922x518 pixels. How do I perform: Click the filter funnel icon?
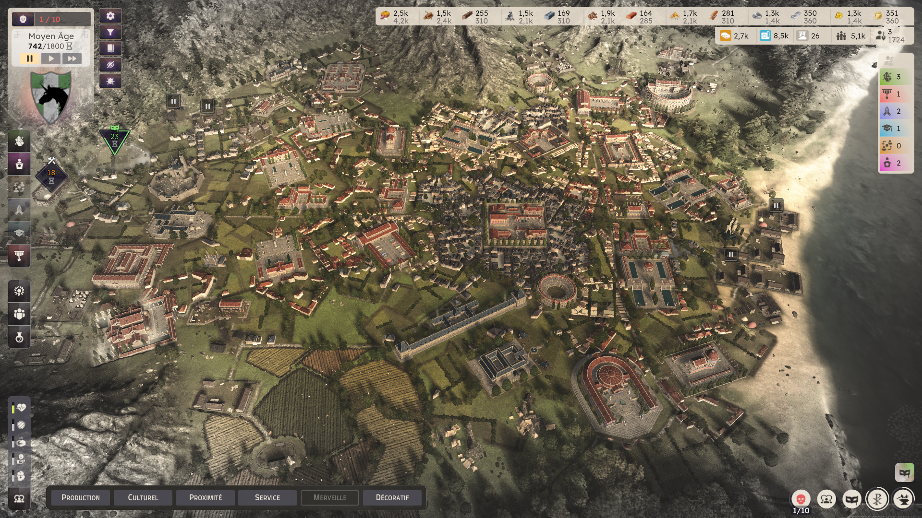[x=110, y=32]
